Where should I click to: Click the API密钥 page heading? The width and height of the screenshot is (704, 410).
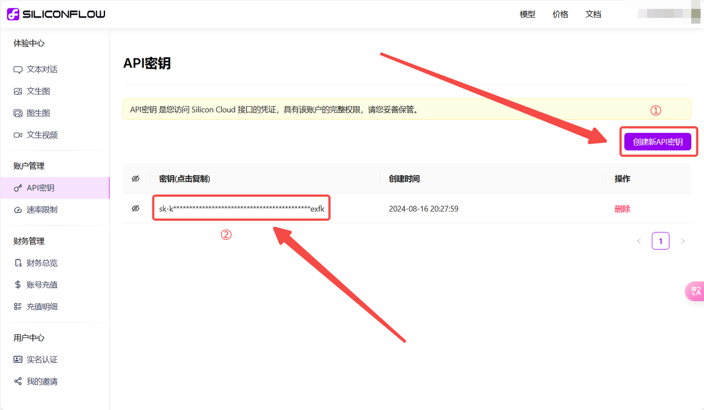(147, 63)
